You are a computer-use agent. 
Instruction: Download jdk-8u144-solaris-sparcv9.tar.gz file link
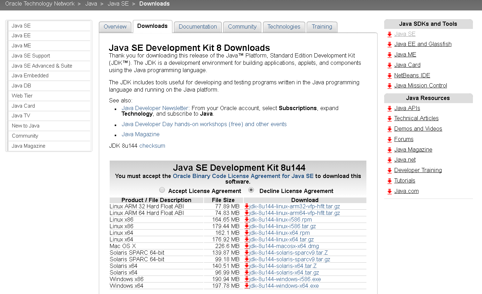(290, 260)
